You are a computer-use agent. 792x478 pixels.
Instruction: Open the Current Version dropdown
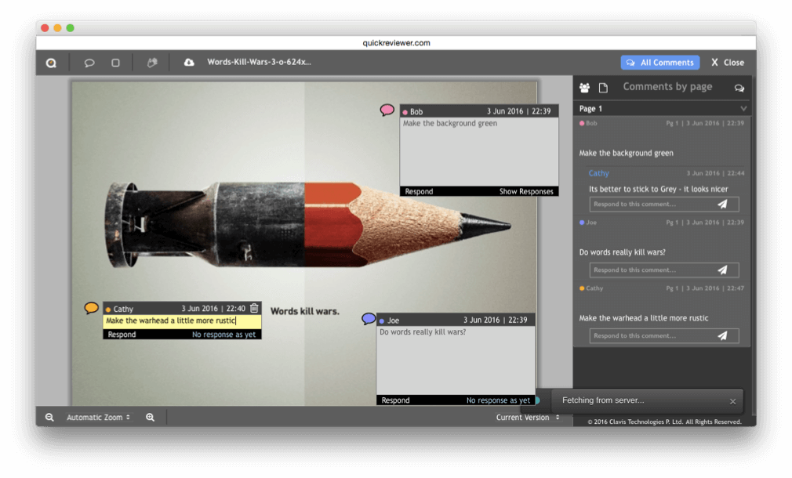tap(528, 418)
